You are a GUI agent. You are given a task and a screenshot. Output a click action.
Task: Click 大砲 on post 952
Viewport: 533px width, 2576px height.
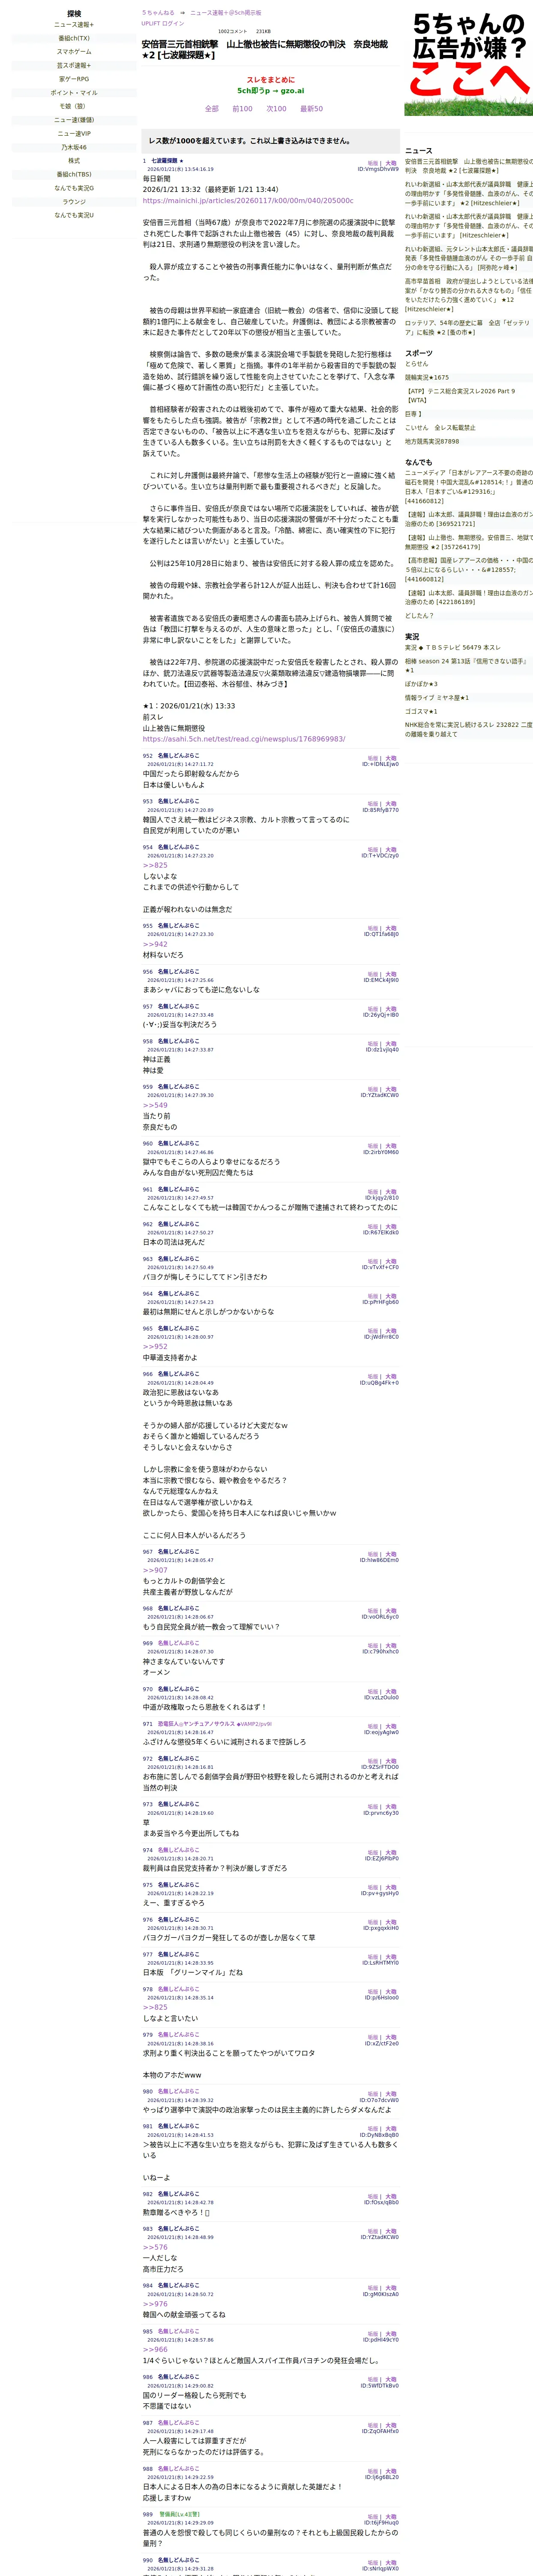pyautogui.click(x=391, y=758)
